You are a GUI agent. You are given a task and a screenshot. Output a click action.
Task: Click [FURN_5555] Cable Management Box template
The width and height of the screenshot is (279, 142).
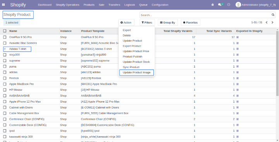[105, 113]
